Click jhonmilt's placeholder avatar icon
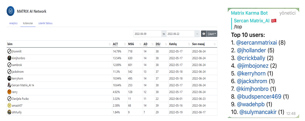 (9, 51)
